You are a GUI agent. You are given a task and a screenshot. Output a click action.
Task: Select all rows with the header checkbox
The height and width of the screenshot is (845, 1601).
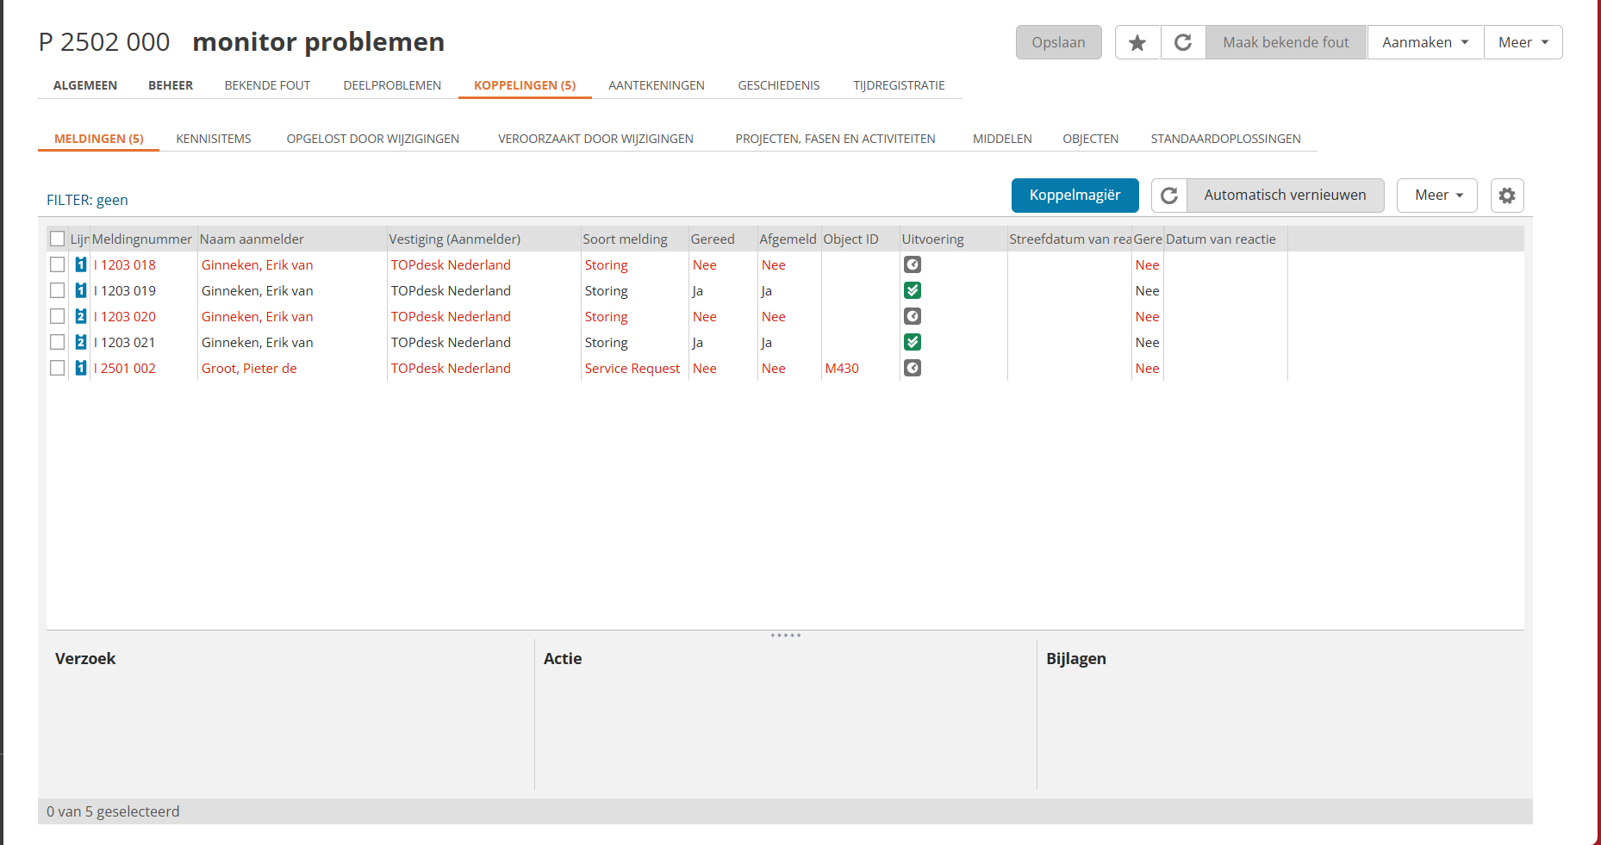pyautogui.click(x=58, y=239)
